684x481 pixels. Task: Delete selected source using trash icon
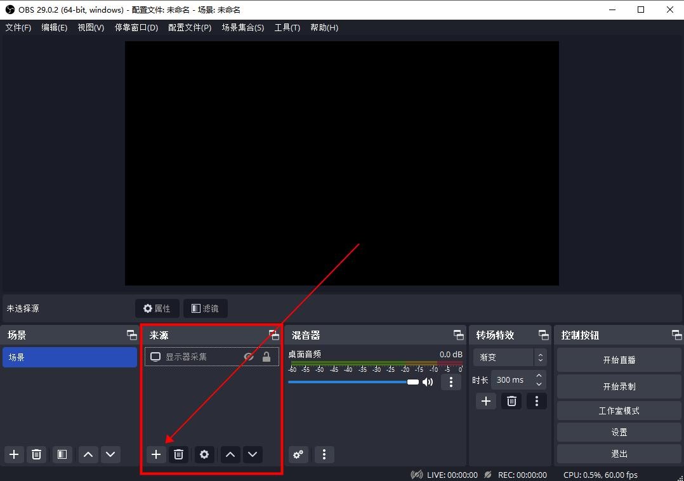tap(179, 454)
